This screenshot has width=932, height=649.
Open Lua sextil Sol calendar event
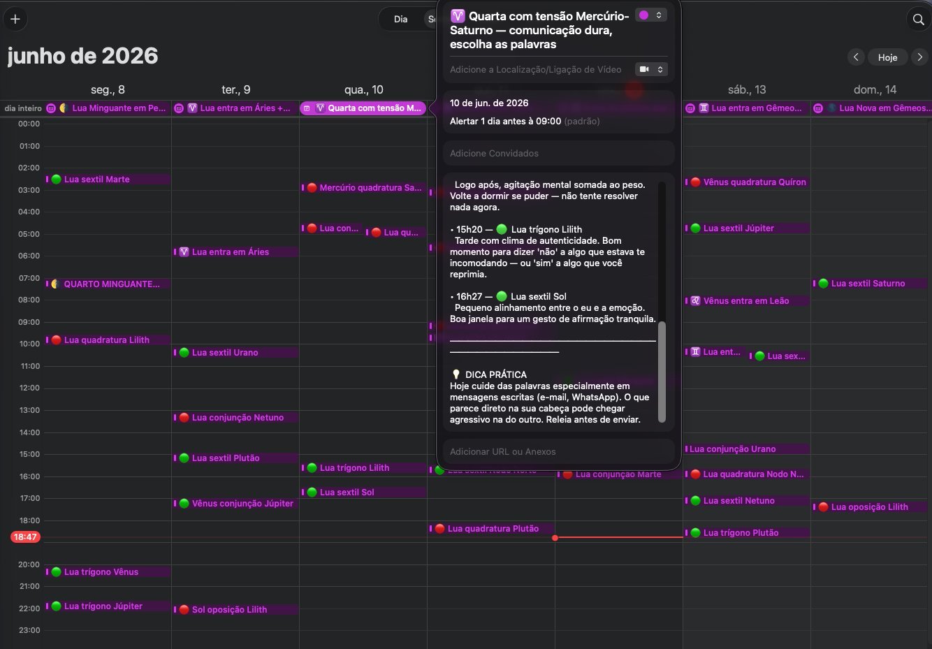(x=364, y=493)
